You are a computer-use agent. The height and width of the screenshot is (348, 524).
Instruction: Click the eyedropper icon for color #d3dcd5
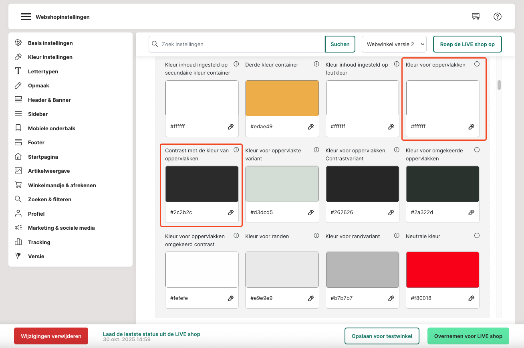point(311,212)
